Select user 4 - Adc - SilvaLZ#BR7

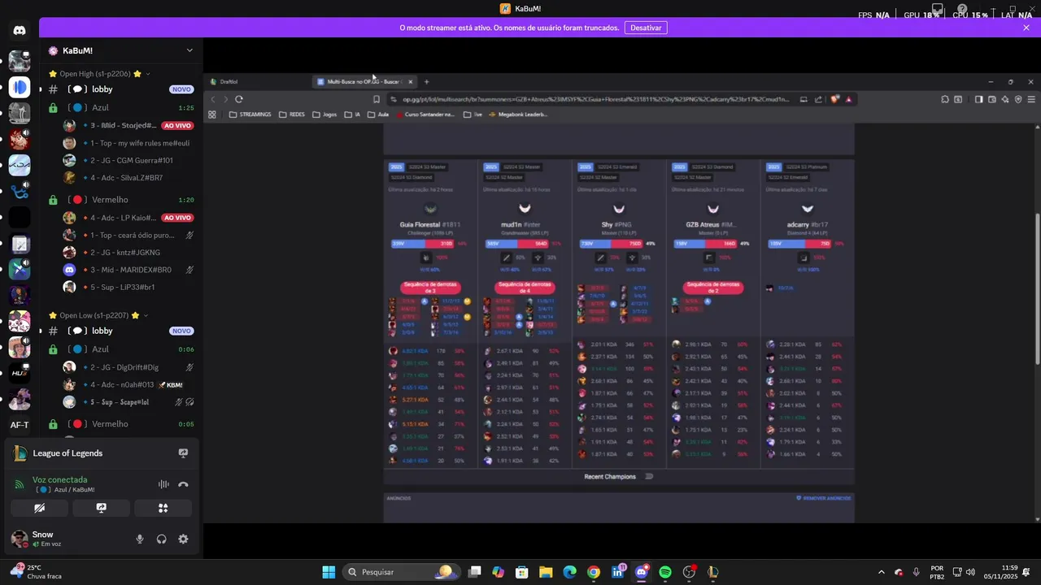128,178
